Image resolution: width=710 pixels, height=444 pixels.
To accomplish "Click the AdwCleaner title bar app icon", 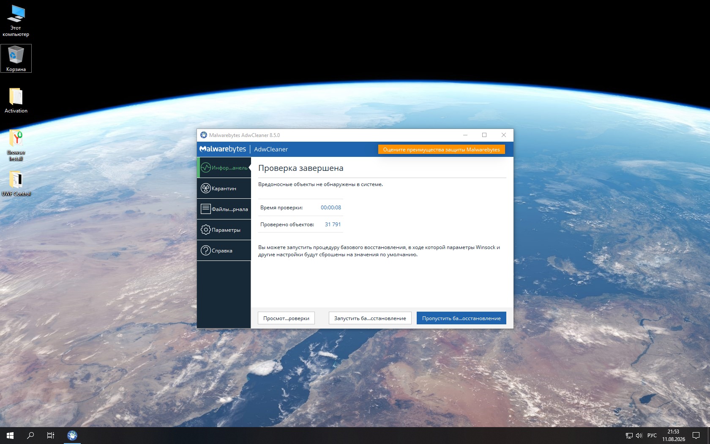I will pyautogui.click(x=204, y=135).
